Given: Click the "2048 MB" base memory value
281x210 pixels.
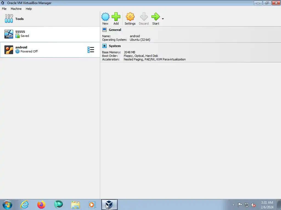Looking at the screenshot, I should [x=130, y=52].
